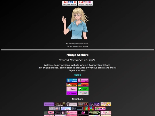Viewport: 155px width, 116px height.
Task: Click the Freedom for Ukraine badge
Action: (x=83, y=85)
